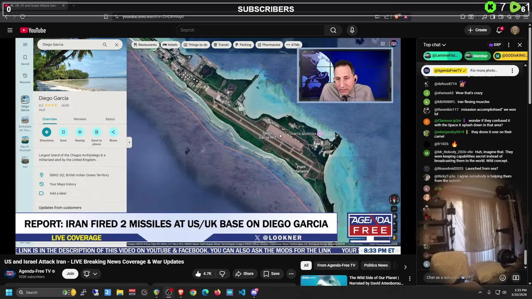Click the Brave shields lion icon
This screenshot has width=532, height=299.
397,17
